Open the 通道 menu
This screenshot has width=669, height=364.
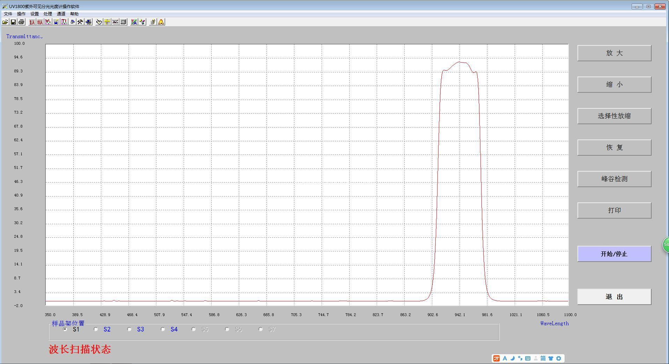point(61,14)
